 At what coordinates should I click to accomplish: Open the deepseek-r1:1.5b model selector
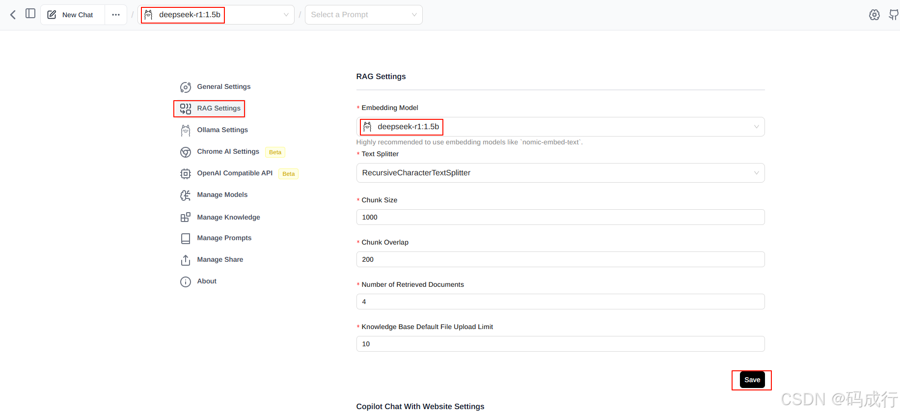[x=216, y=15]
